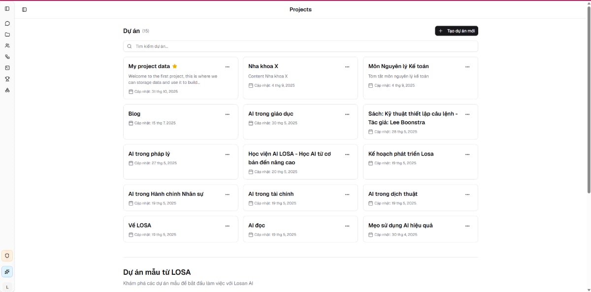Open the blue AI sparkle icon
Screen dimensions: 591x292
7,271
